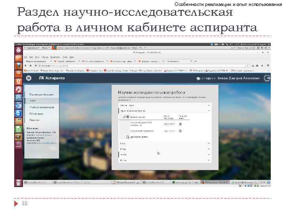Click the first contact email link in sidebar
This screenshot has width=285, height=214.
coord(44,135)
